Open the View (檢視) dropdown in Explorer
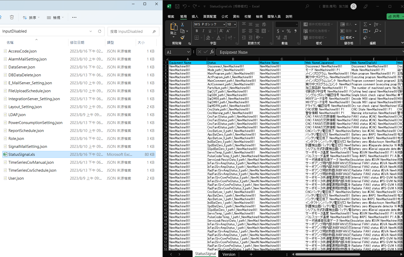 [x=55, y=17]
